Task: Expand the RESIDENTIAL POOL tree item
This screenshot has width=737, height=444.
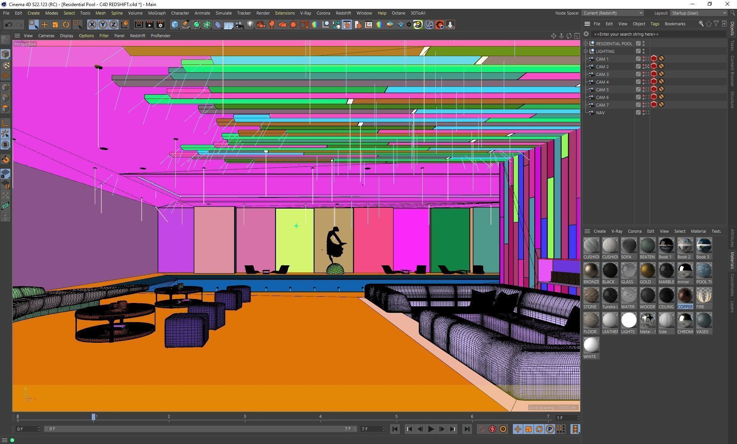Action: 586,44
